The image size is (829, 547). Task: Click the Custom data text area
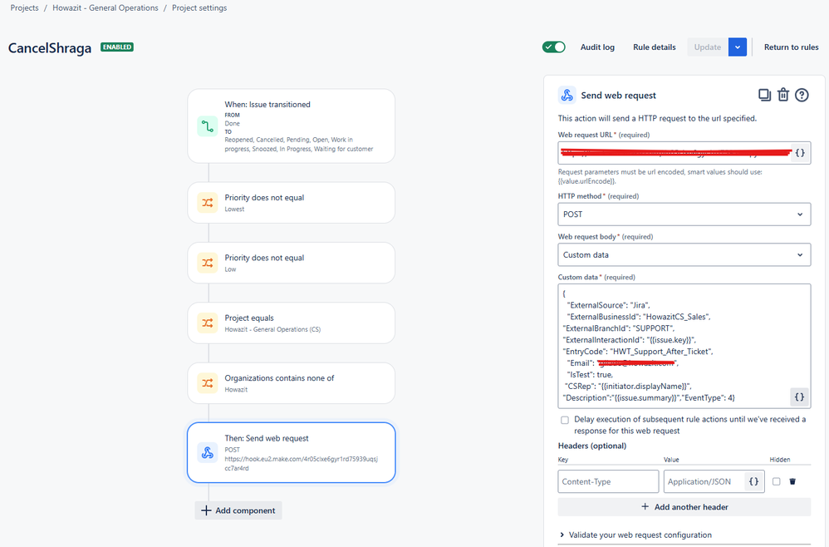[684, 346]
